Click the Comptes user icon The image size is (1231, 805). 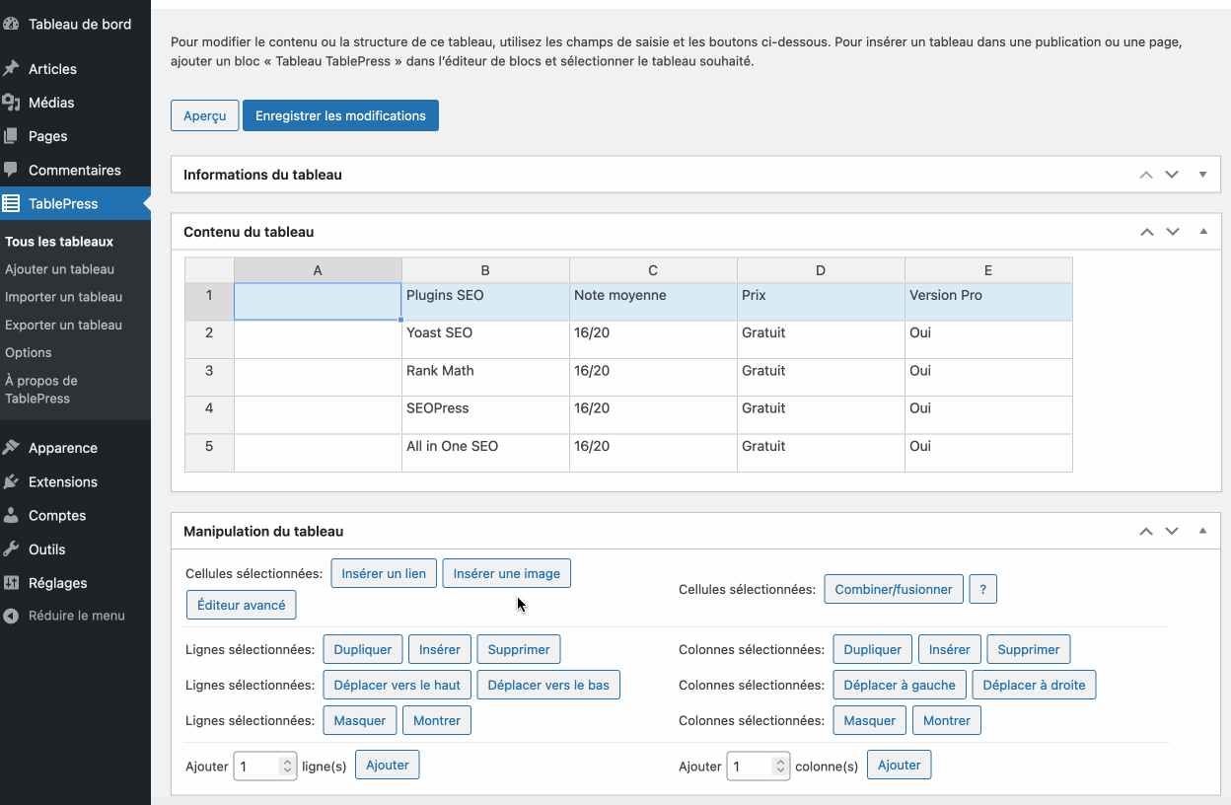[x=11, y=515]
